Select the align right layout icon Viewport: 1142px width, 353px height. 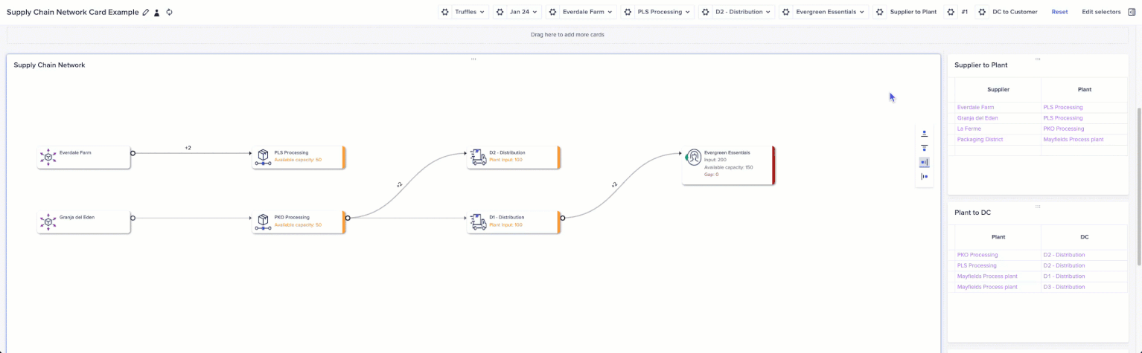click(925, 162)
